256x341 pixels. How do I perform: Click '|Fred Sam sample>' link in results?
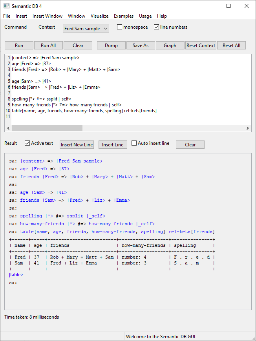pos(79,161)
